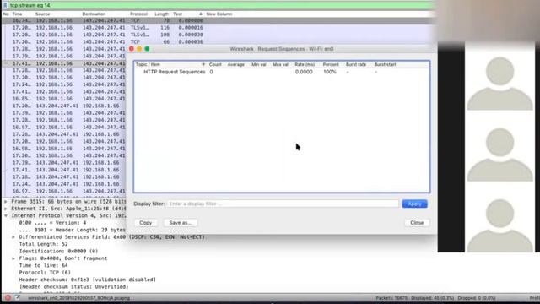Click the Protocol: TCP (6) line
The height and width of the screenshot is (304, 540).
tap(45, 272)
